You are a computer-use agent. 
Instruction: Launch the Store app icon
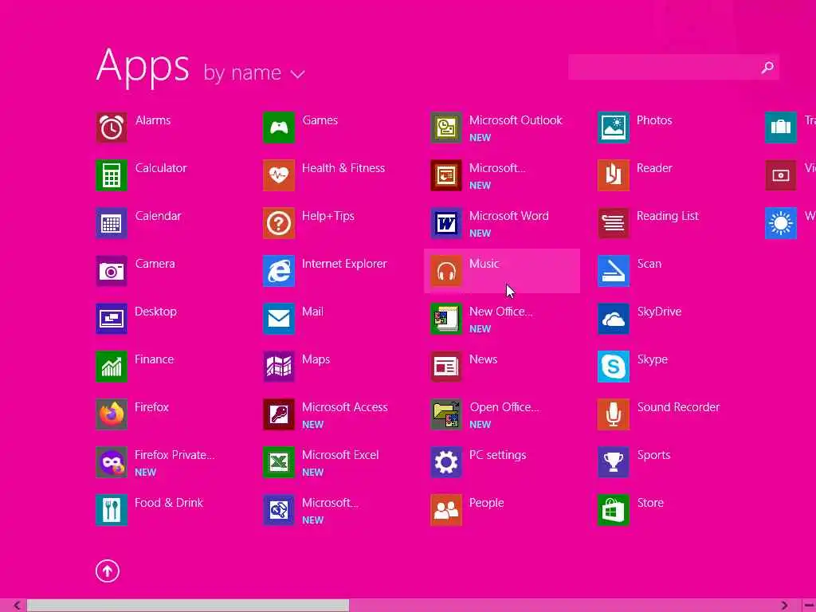pyautogui.click(x=614, y=510)
